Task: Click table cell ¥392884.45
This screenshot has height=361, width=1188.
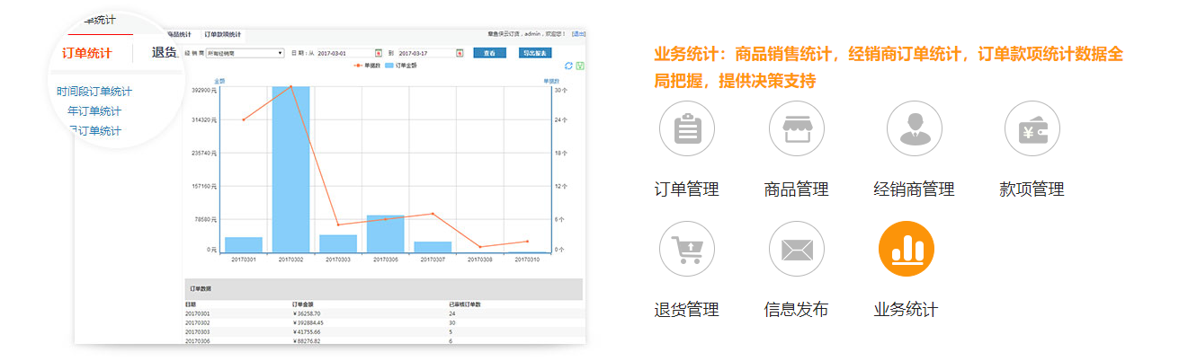Action: point(308,322)
